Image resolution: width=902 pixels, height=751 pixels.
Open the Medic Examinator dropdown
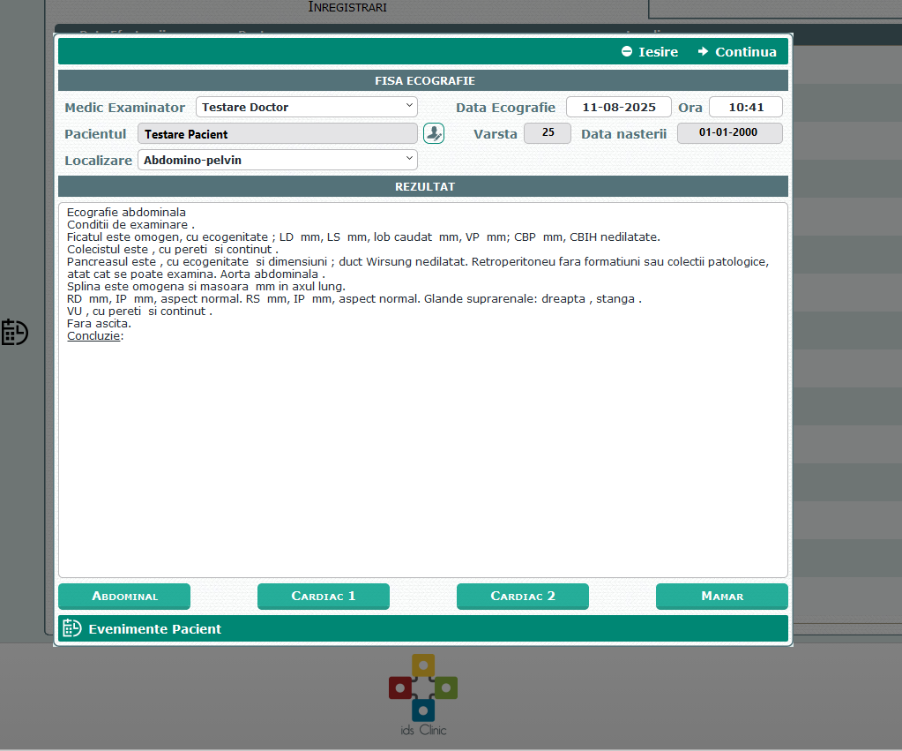coord(307,107)
